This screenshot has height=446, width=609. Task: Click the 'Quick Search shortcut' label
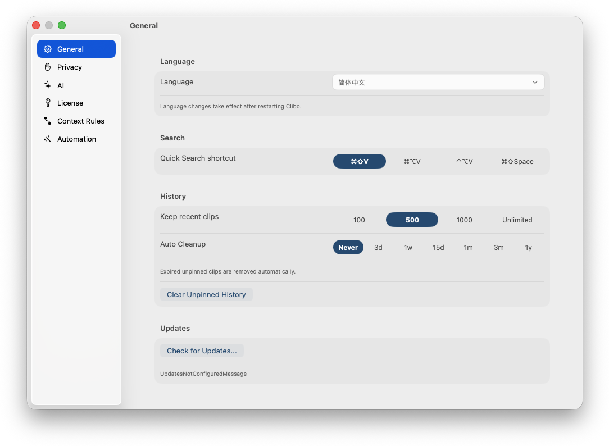(x=198, y=158)
